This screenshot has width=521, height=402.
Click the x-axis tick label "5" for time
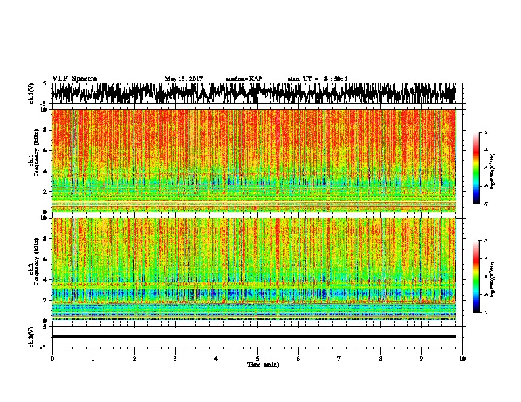coord(257,359)
